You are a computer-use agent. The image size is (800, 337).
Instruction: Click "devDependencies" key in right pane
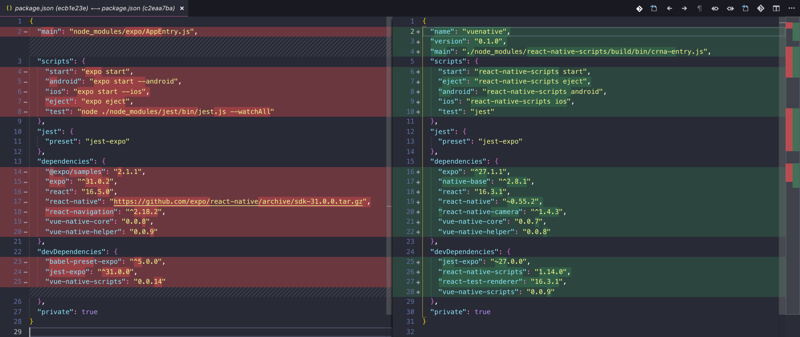(464, 252)
